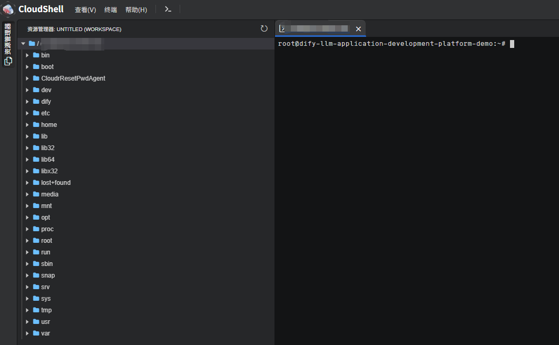This screenshot has width=559, height=345.
Task: Close the terminal tab
Action: 358,29
